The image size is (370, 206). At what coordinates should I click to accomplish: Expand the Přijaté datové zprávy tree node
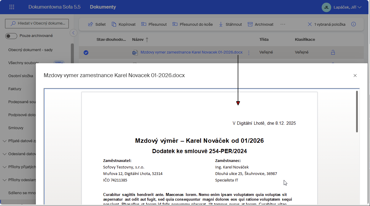pyautogui.click(x=4, y=141)
